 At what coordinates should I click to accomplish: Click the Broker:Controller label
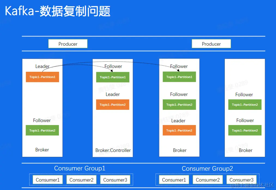pyautogui.click(x=113, y=150)
